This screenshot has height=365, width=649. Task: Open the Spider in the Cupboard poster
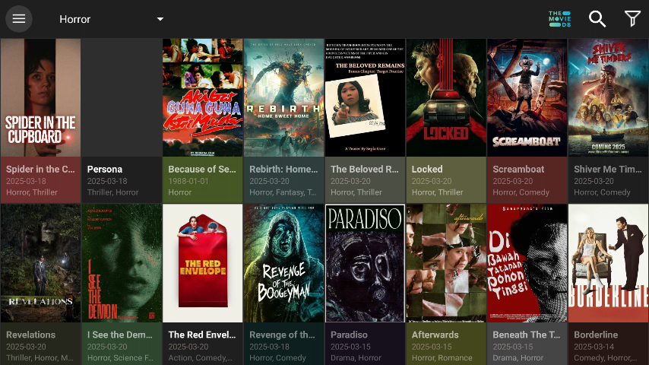click(x=40, y=97)
